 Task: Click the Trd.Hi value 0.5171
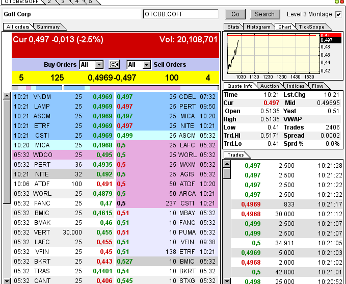(x=270, y=136)
